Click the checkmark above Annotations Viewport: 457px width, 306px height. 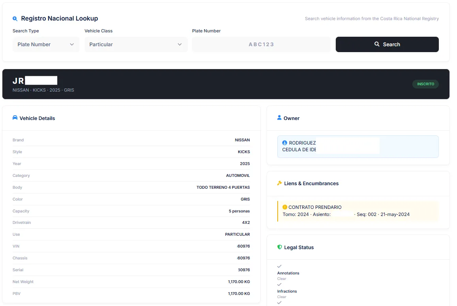(279, 267)
